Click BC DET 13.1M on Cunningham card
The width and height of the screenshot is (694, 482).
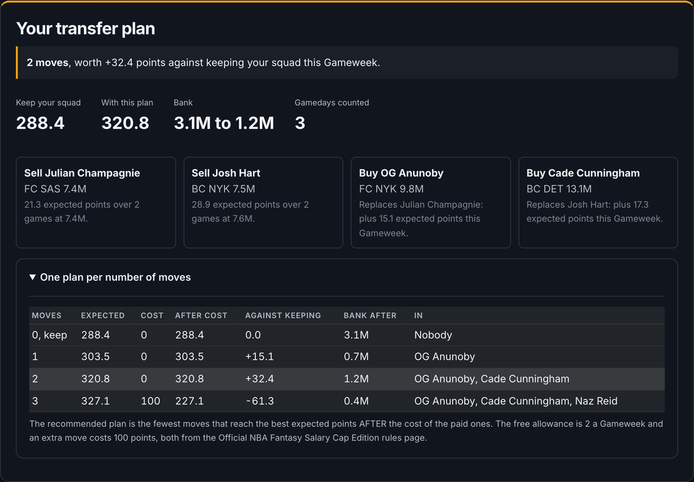click(x=559, y=189)
